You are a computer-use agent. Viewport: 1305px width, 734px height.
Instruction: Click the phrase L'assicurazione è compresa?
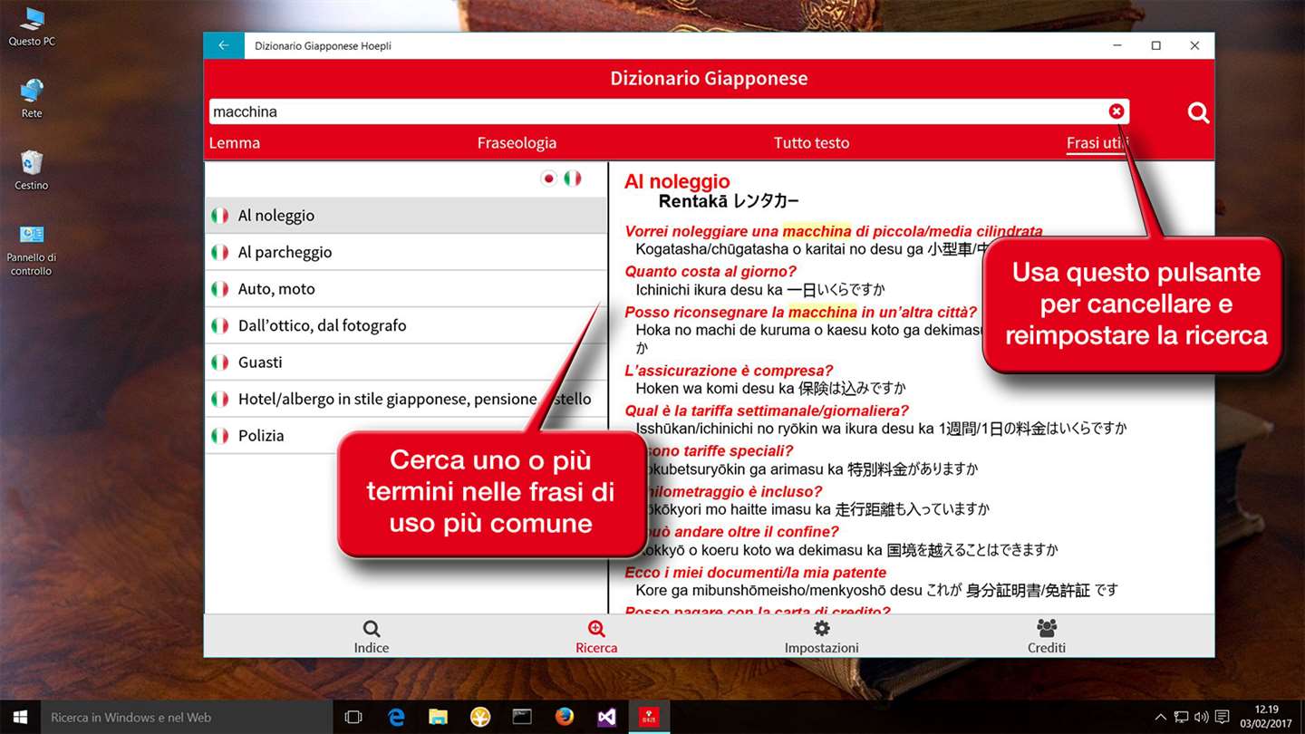(729, 371)
